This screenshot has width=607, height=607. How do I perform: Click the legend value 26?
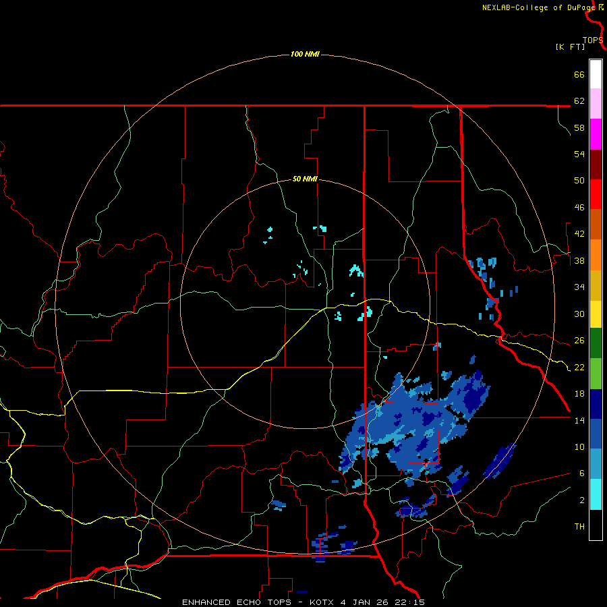579,341
